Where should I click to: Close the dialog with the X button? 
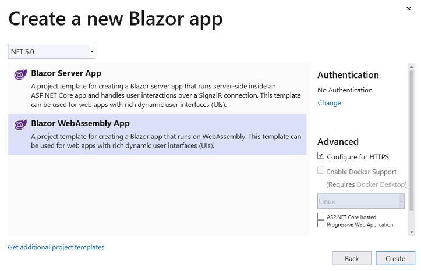coord(409,9)
